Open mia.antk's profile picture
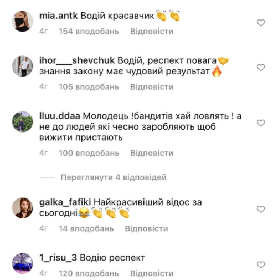 pos(23,21)
